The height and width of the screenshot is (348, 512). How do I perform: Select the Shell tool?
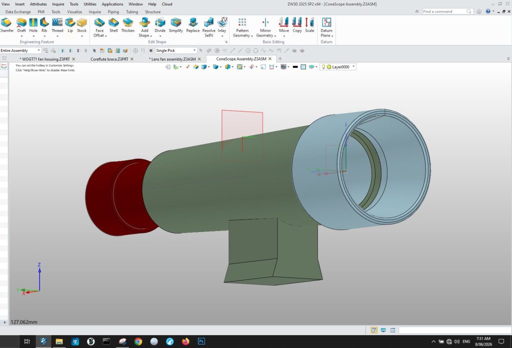(x=113, y=25)
